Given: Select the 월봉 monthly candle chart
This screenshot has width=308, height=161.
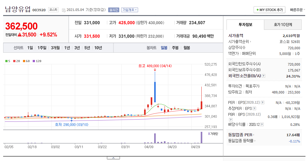Looking at the screenshot, I should 187,48.
